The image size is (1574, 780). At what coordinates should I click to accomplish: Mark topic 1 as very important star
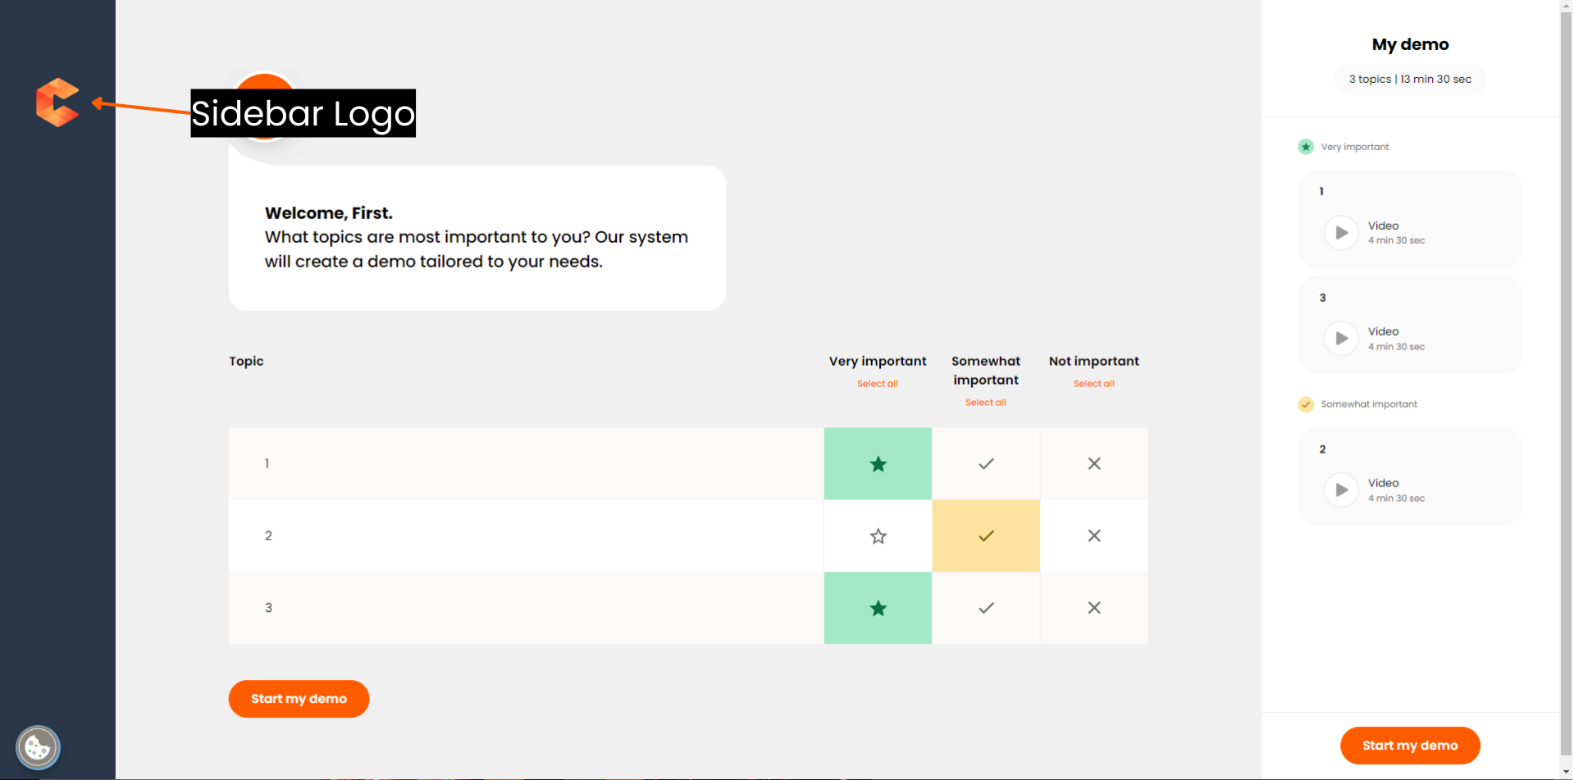878,464
